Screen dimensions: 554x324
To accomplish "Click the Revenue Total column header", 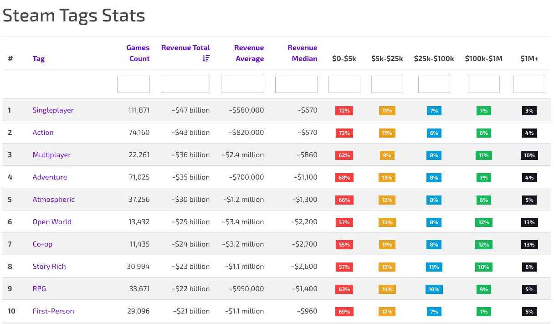I will click(x=186, y=47).
